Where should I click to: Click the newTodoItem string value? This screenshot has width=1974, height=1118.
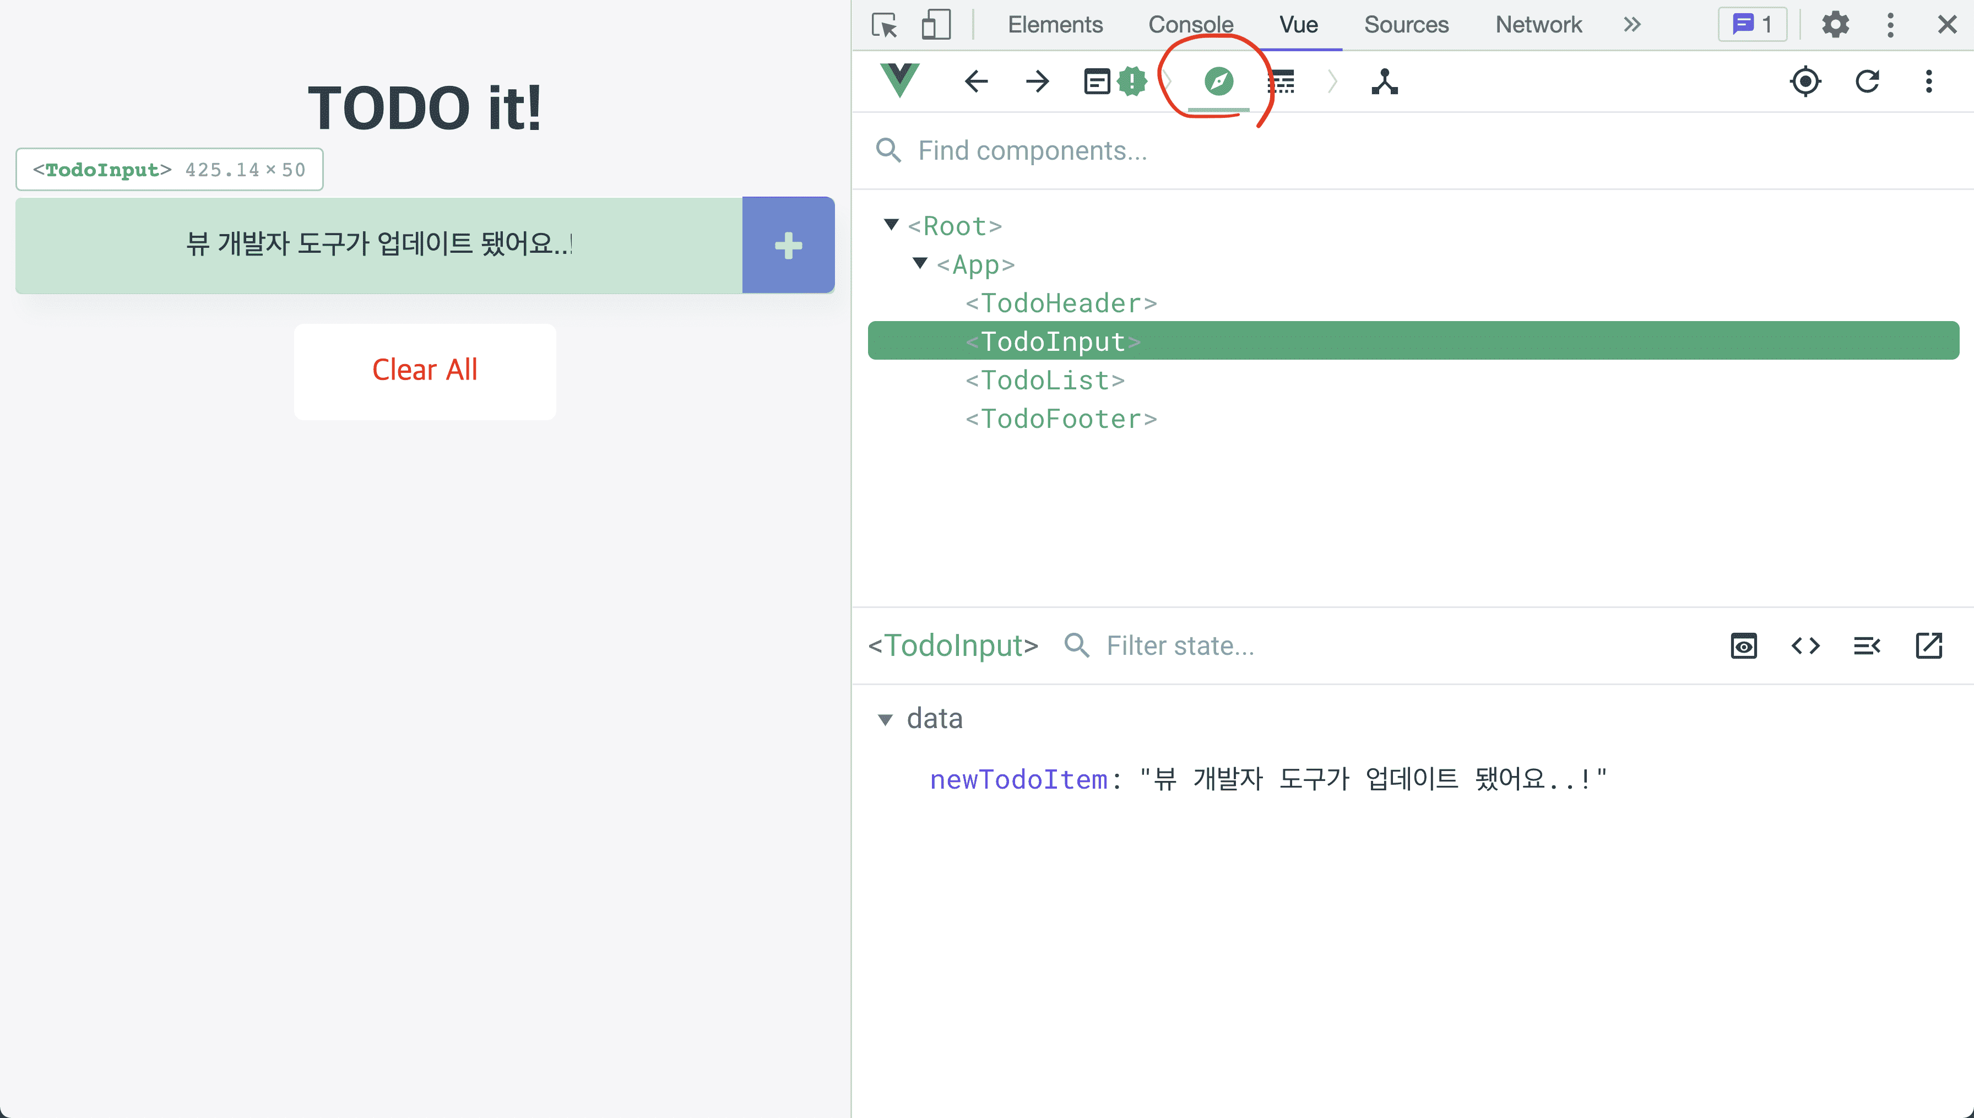coord(1373,779)
